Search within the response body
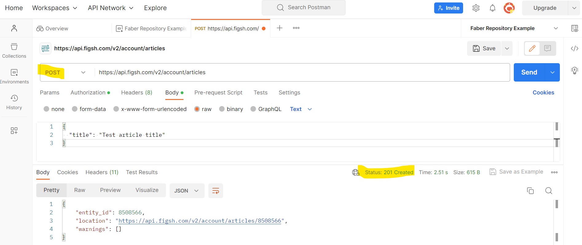The width and height of the screenshot is (582, 245). click(549, 191)
